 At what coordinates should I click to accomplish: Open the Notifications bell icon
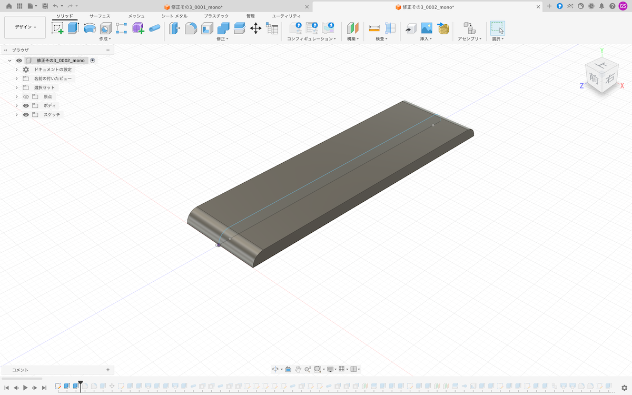click(601, 6)
